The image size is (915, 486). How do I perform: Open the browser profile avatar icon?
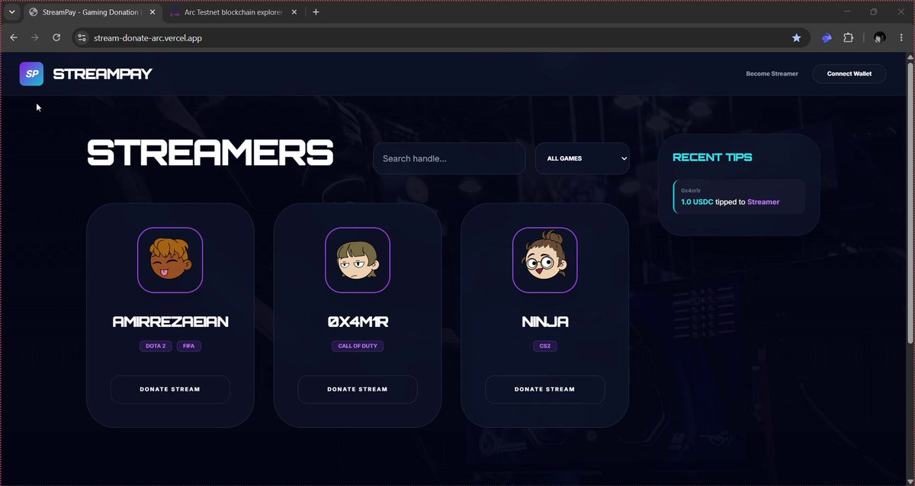(x=880, y=37)
